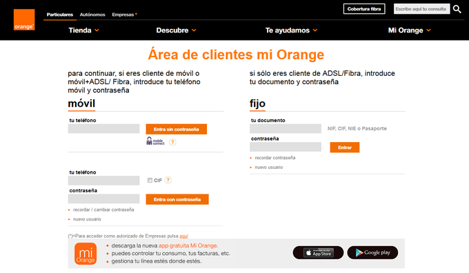Image resolution: width=469 pixels, height=273 pixels.
Task: Click the Entrar button in the fijo section
Action: pyautogui.click(x=345, y=148)
